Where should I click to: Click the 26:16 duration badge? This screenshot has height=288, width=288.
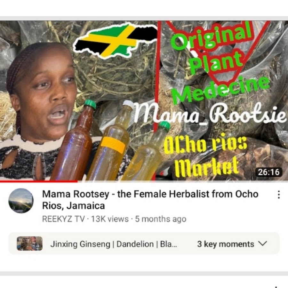pos(269,172)
